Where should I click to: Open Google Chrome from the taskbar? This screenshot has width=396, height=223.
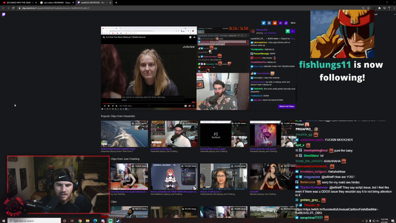pyautogui.click(x=80, y=221)
